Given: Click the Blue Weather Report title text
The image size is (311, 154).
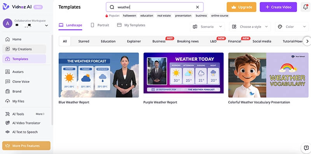Looking at the screenshot, I should point(74,102).
